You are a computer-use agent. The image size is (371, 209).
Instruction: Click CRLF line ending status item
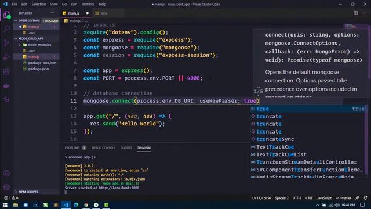pyautogui.click(x=309, y=198)
